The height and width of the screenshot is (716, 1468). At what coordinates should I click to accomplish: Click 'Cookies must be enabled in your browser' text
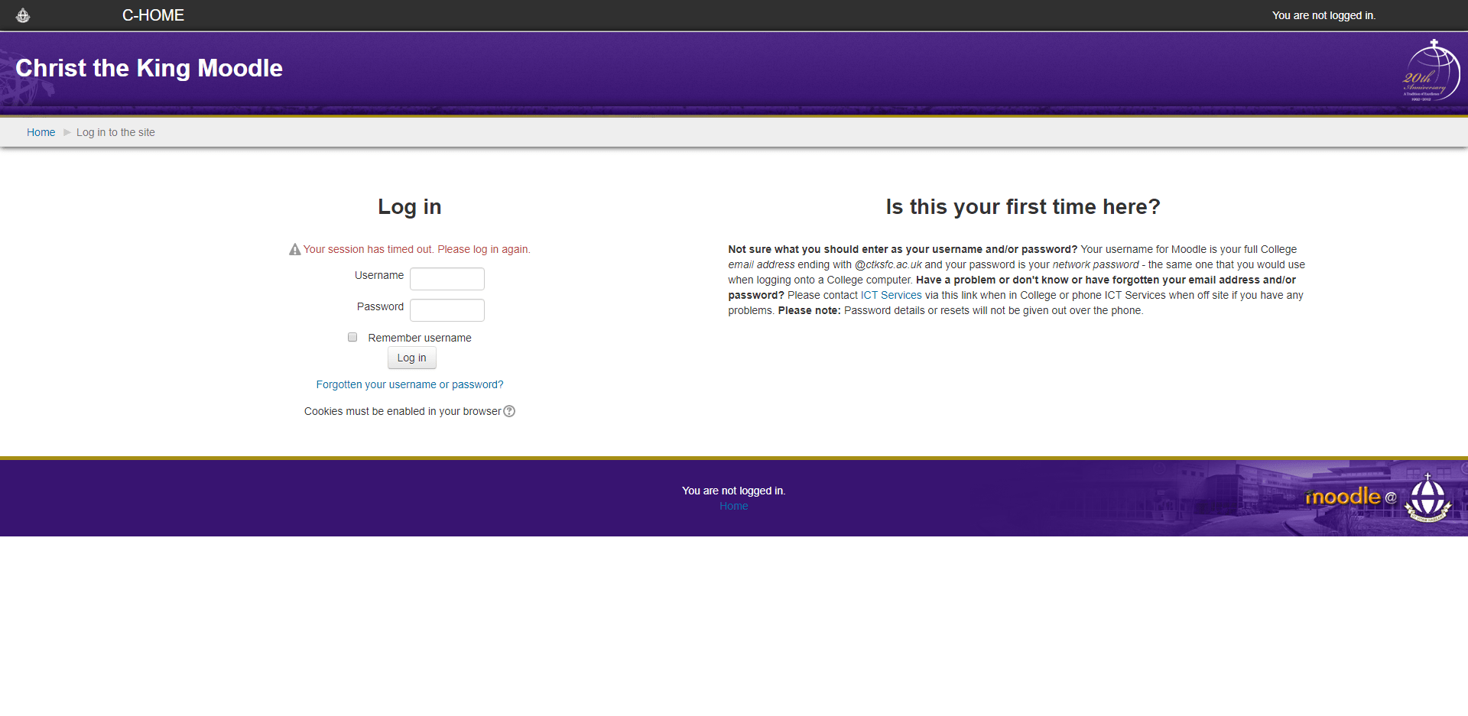tap(402, 411)
